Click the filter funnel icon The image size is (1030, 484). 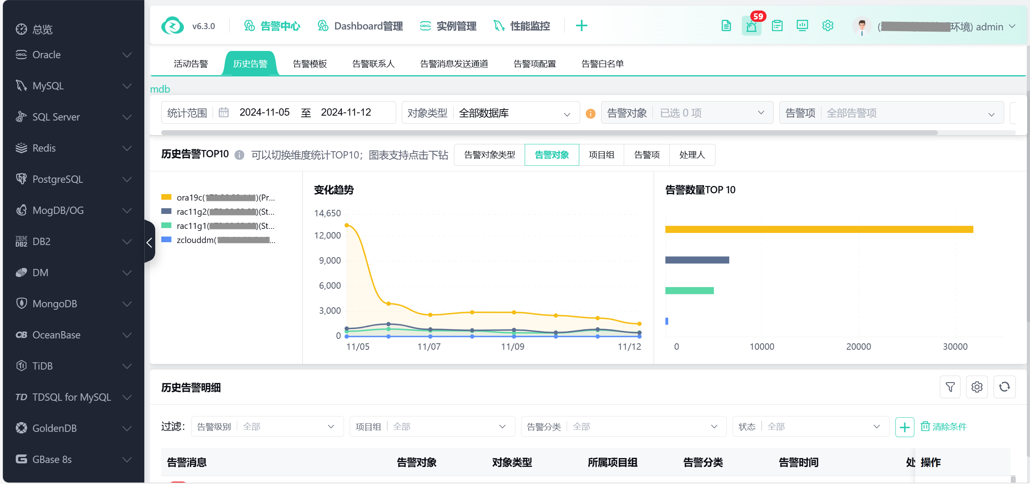pos(950,387)
